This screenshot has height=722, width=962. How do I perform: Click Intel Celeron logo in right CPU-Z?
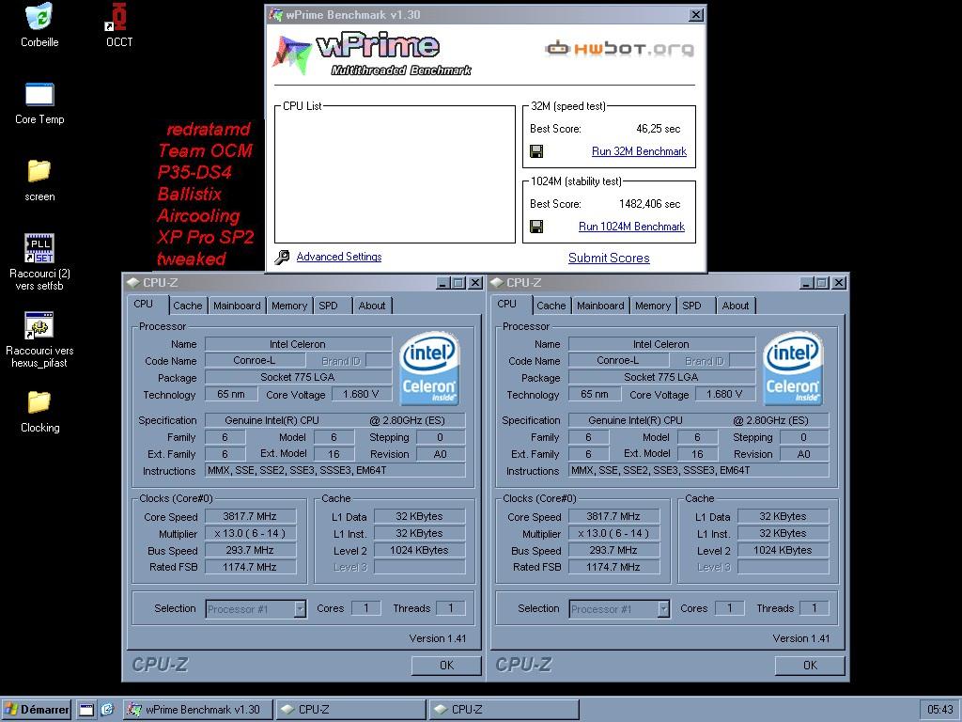(793, 369)
